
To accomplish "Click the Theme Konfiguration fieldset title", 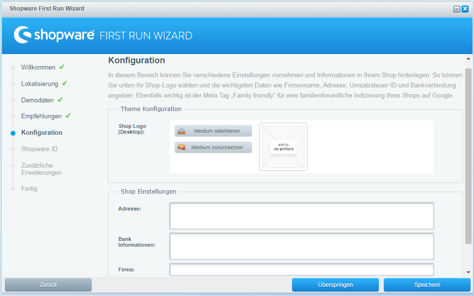I will [151, 109].
